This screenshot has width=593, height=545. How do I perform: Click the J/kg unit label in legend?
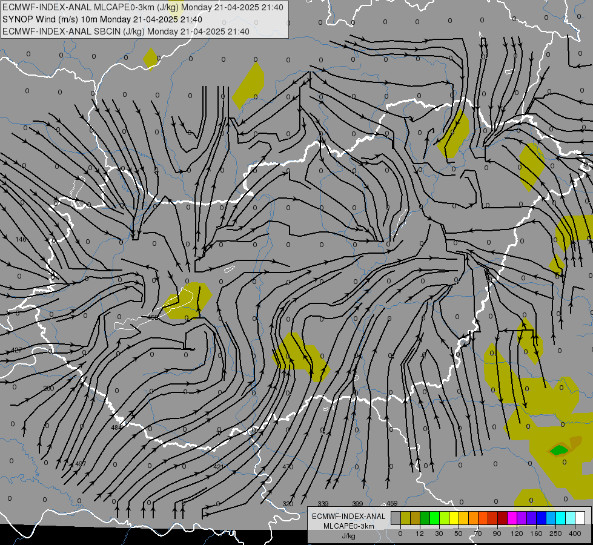point(348,536)
